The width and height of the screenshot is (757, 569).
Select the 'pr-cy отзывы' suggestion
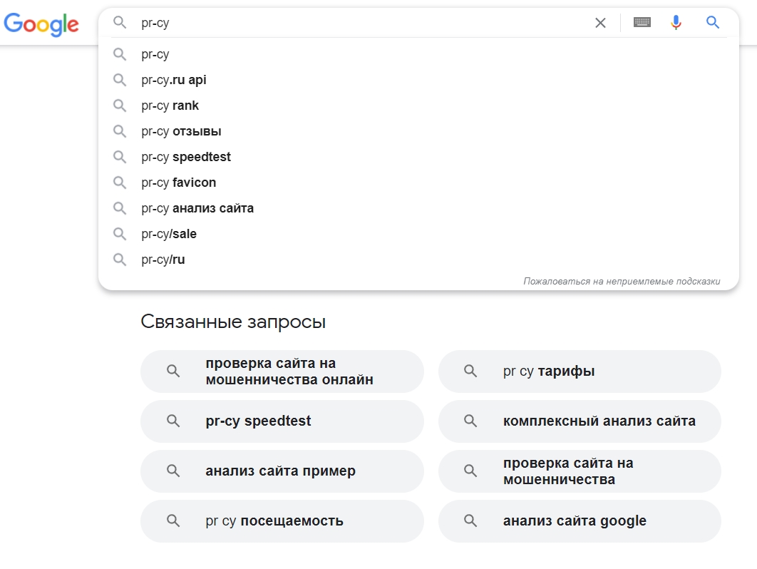coord(180,130)
